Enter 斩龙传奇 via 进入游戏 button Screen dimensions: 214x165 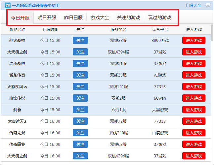(x=194, y=75)
